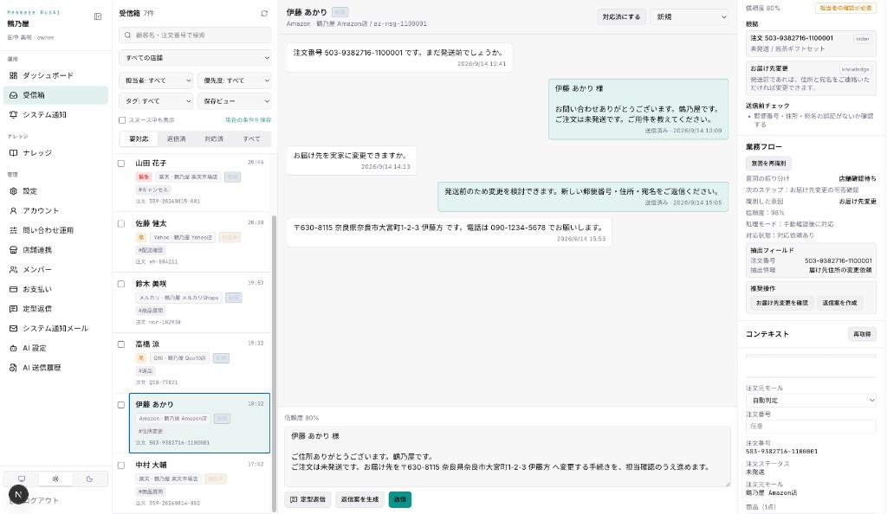
Task: Check the 鈴木 美咲 conversation checkbox
Action: click(x=121, y=284)
